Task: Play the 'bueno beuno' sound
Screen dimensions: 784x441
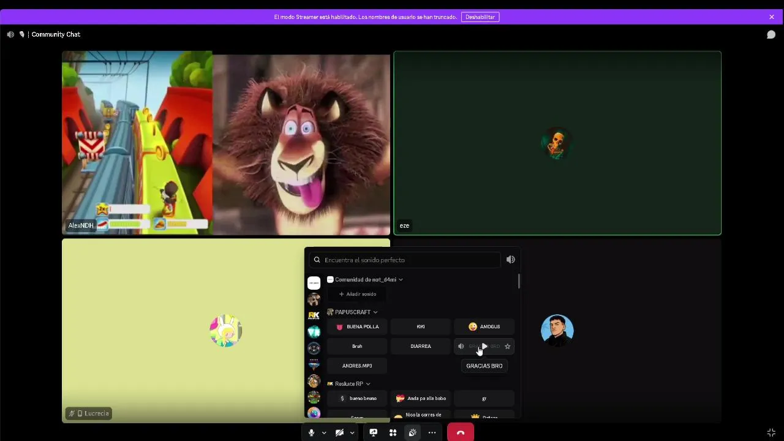Action: pyautogui.click(x=357, y=398)
